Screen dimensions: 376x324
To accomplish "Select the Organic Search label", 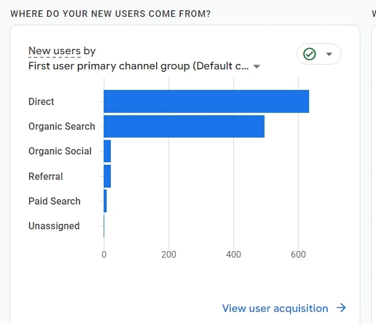I will click(x=61, y=126).
